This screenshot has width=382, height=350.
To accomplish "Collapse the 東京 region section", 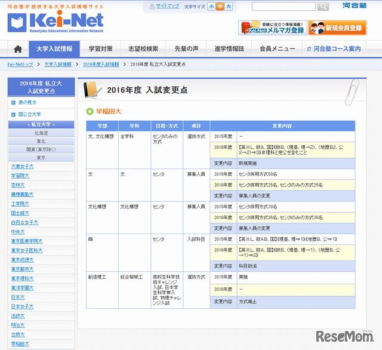I will click(41, 158).
